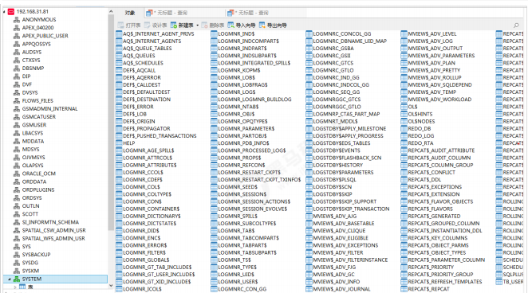This screenshot has width=528, height=293.
Task: Expand the 表 (Tables) node under SYSTEM
Action: click(x=15, y=287)
